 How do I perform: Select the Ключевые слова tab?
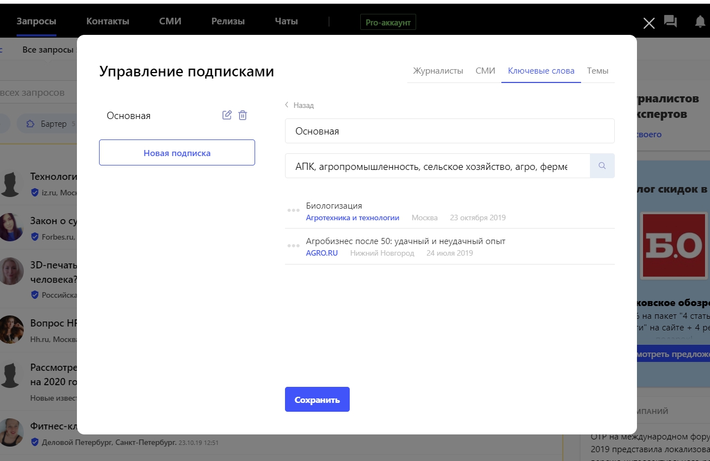[x=541, y=71]
